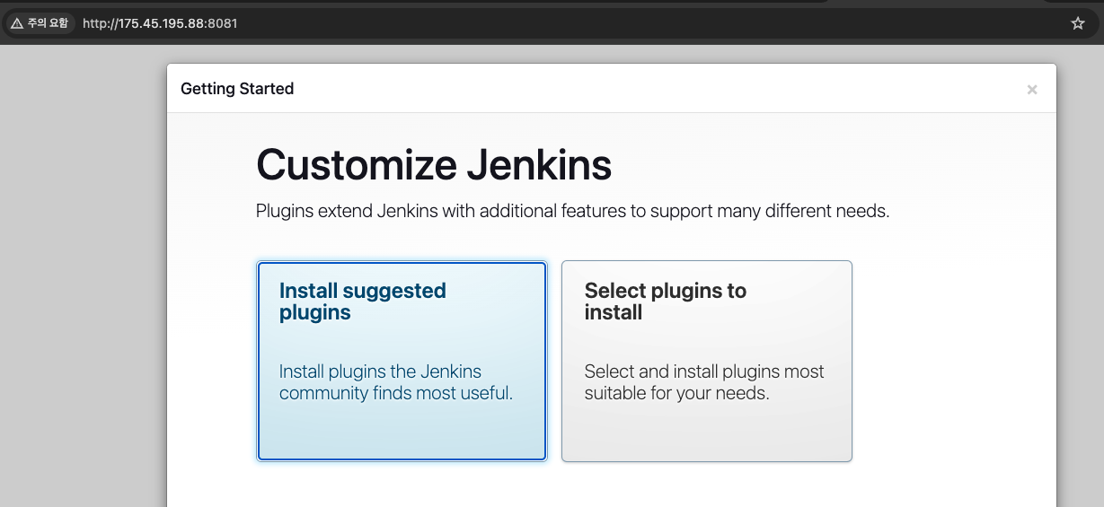Click the Getting Started dialog title

(x=237, y=89)
